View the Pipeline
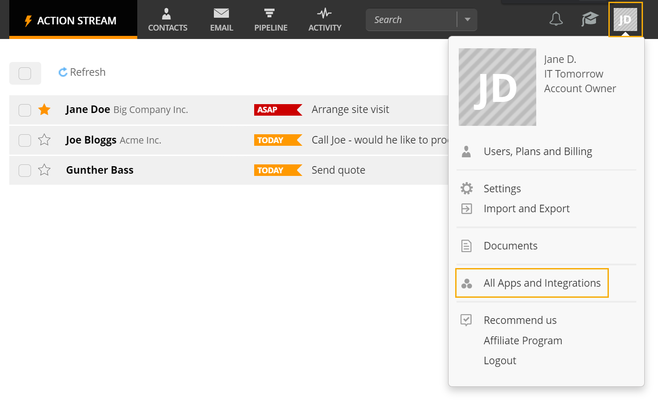The image size is (658, 401). [270, 19]
